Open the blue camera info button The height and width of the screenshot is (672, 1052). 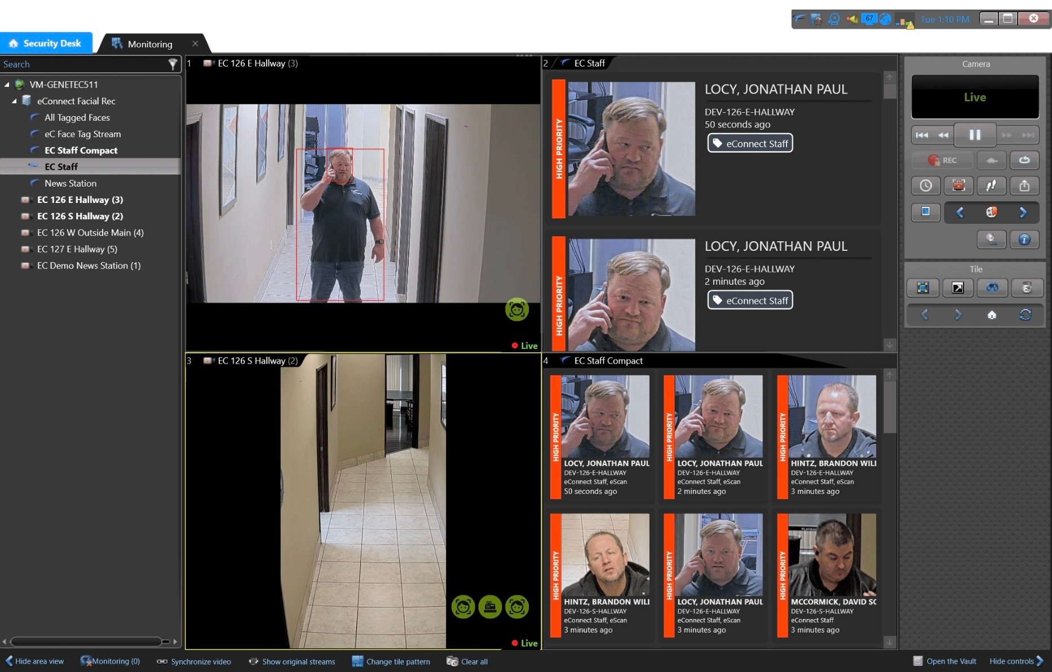coord(1024,240)
